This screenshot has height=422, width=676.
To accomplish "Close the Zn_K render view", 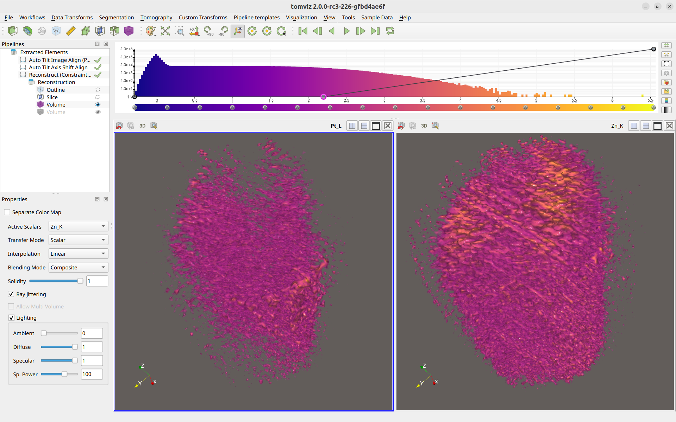I will (669, 126).
